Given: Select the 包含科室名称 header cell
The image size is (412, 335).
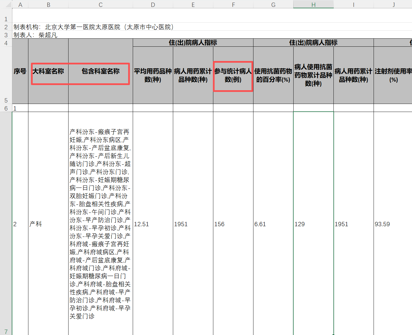Looking at the screenshot, I should (100, 71).
